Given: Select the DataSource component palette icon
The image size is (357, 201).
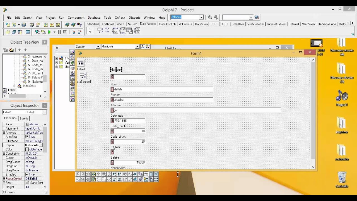Looking at the screenshot, I should click(x=100, y=31).
